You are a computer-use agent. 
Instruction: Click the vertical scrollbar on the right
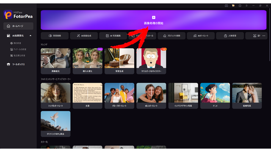tap(269, 35)
